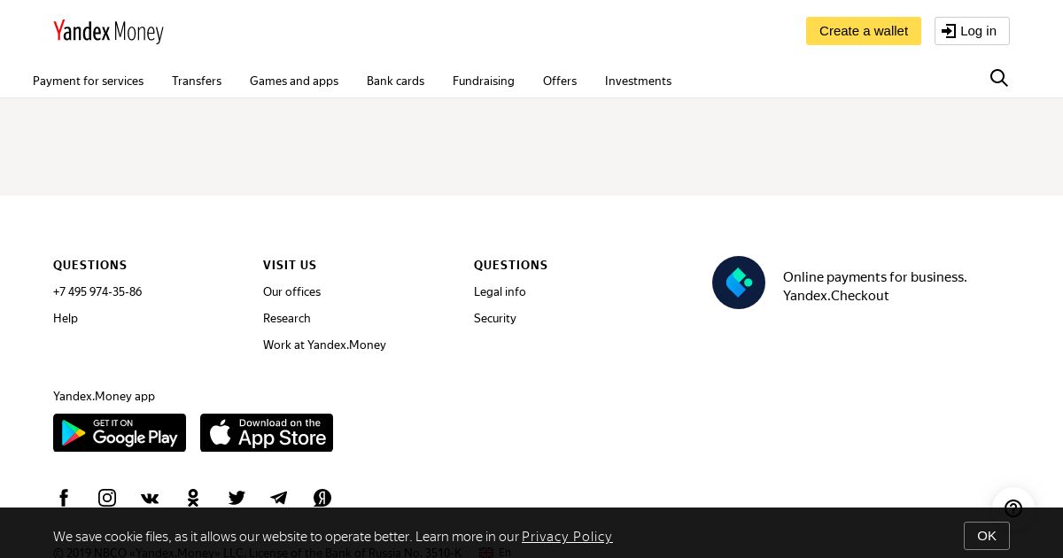Open the Security footer link
This screenshot has width=1063, height=558.
[495, 318]
